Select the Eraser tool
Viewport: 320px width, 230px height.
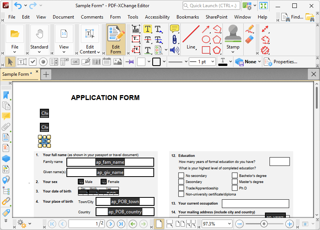(x=249, y=39)
